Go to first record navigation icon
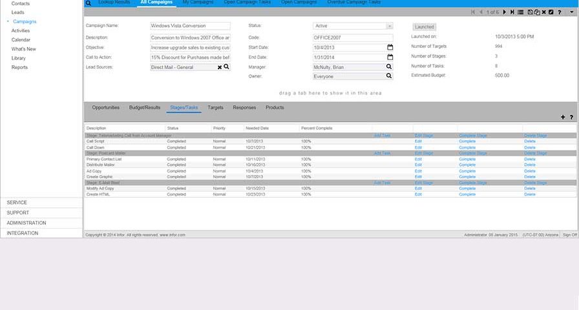579x310 pixels. 473,12
